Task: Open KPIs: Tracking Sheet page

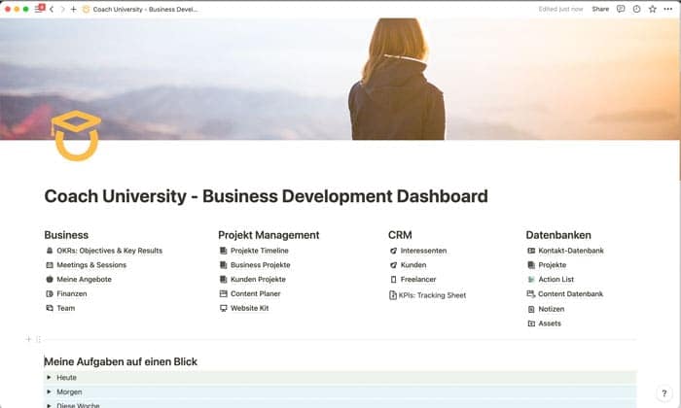Action: click(x=432, y=294)
